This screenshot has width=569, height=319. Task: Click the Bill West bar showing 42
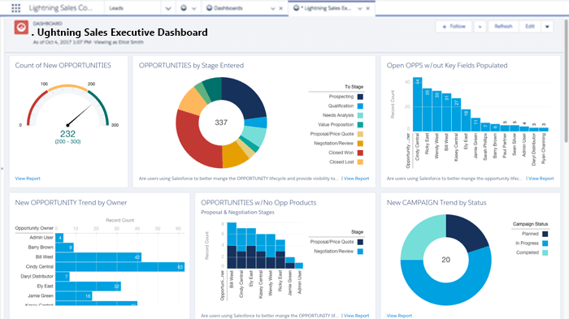[98, 257]
